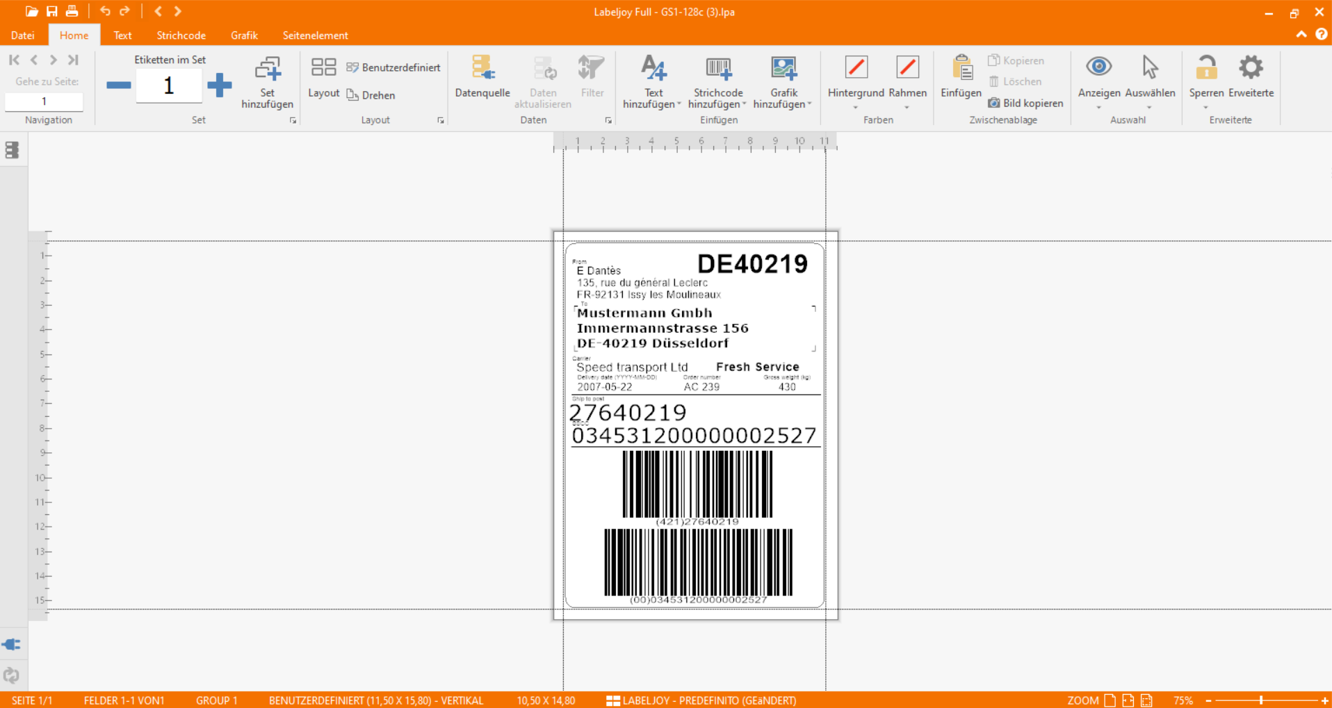Open Anzeigen eye dropdown
This screenshot has height=708, width=1332.
(1099, 82)
